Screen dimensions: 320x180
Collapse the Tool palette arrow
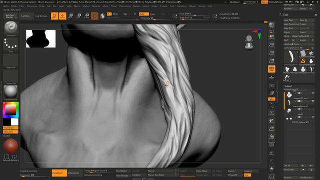click(280, 14)
